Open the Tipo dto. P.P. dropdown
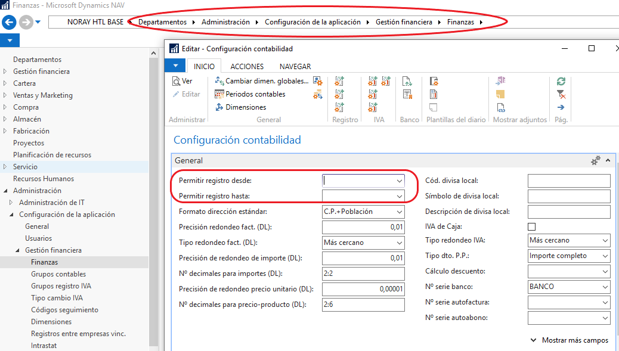This screenshot has width=619, height=351. coord(605,256)
